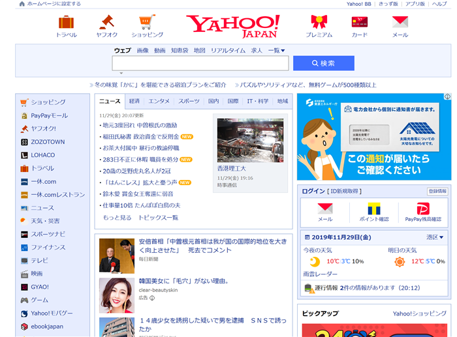Click the Yahoo! JAPAN logo
Viewport: 457px width, 337px height.
(233, 26)
